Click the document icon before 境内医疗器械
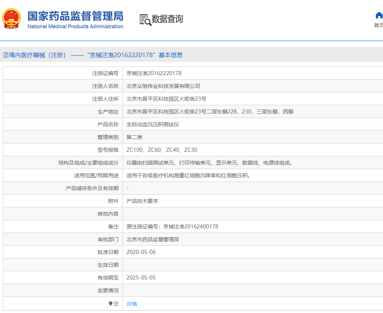Image resolution: width=383 pixels, height=313 pixels. [6, 55]
